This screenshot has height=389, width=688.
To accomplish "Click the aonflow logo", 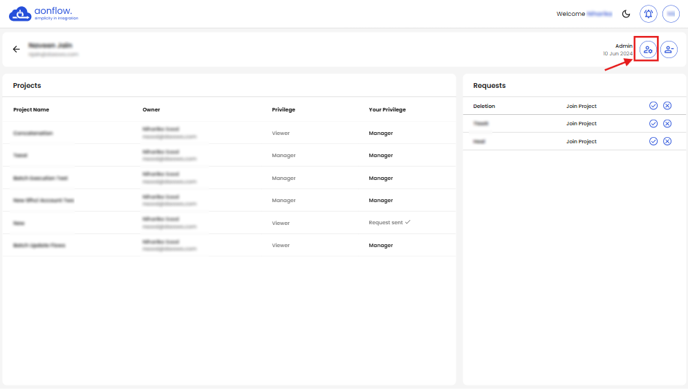I will 44,14.
